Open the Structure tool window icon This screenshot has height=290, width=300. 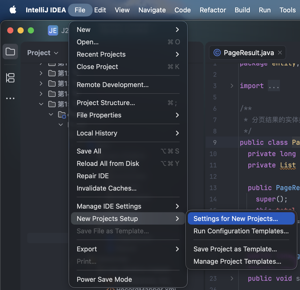[x=10, y=78]
